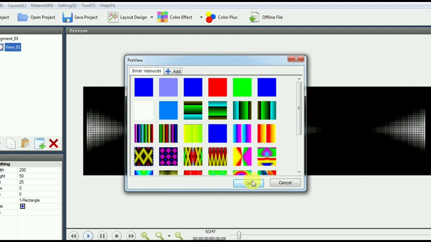
Task: Select the magenta diamonds on blue thumbnail
Action: pyautogui.click(x=168, y=157)
